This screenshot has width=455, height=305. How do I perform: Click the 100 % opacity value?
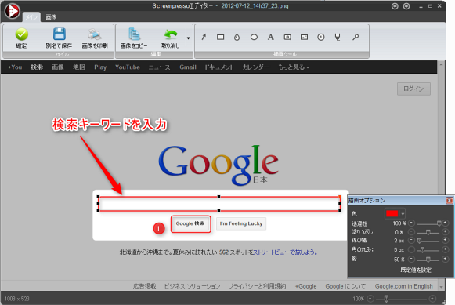399,223
